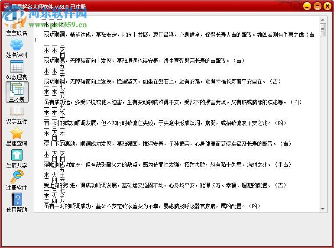Open the 宝宝取名 baby naming icon

click(16, 26)
